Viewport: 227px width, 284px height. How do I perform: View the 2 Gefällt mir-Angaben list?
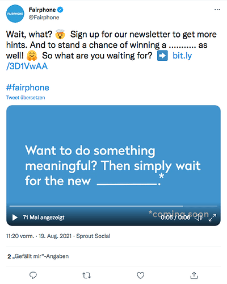pos(38,256)
